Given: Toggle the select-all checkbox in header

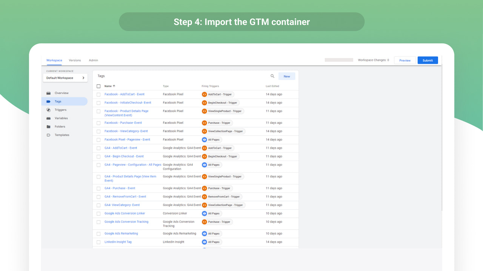Looking at the screenshot, I should point(98,86).
